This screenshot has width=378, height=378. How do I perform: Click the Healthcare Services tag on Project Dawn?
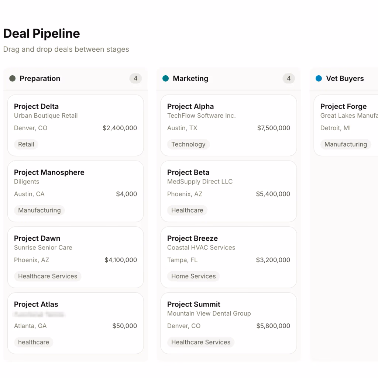(47, 276)
